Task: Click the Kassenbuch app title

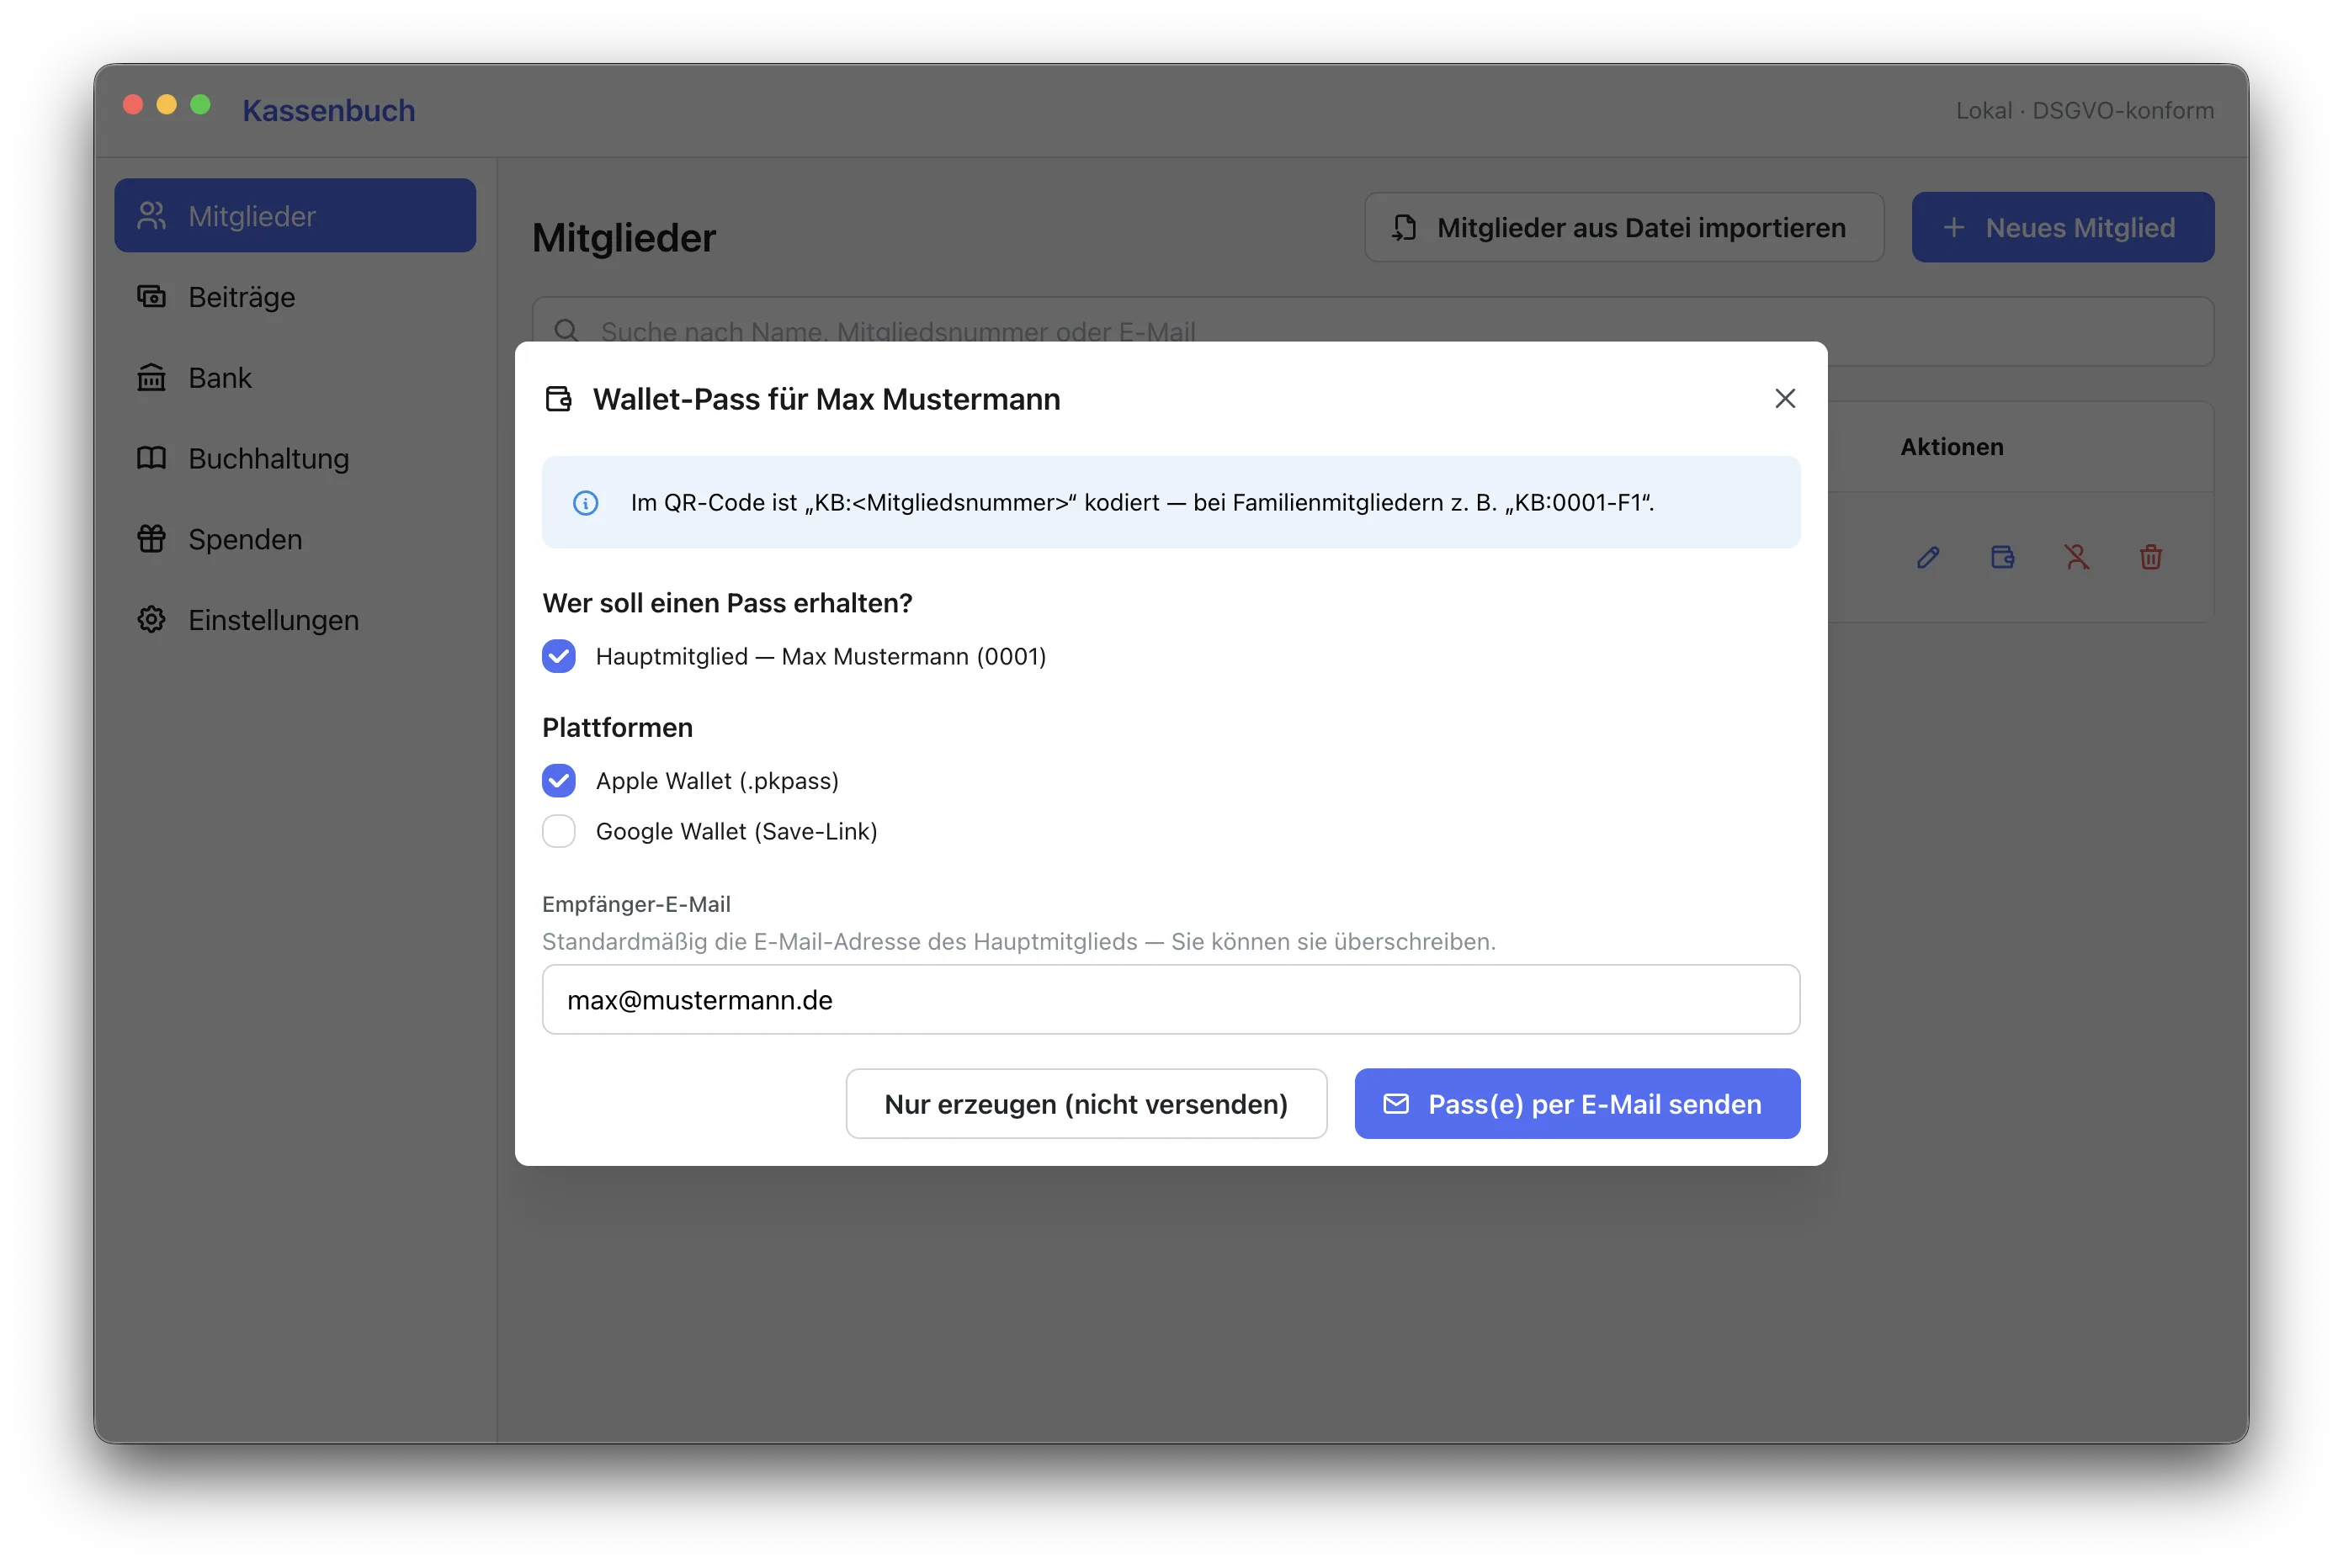Action: (x=328, y=110)
